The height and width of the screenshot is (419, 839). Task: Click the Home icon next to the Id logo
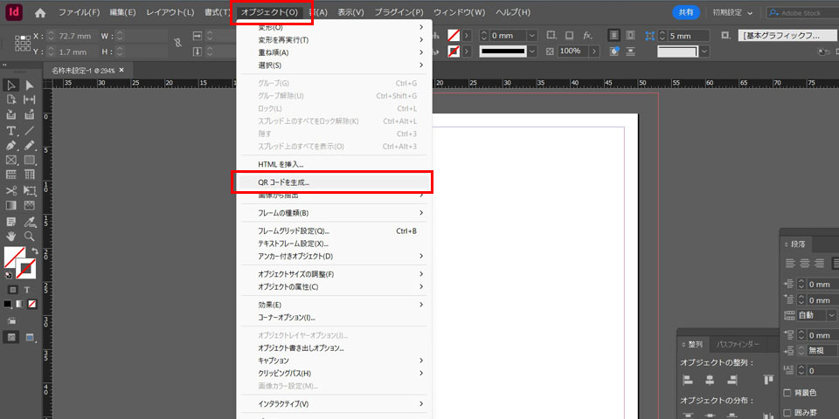click(40, 13)
